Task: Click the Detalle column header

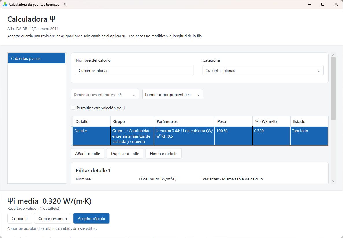Action: (x=92, y=121)
